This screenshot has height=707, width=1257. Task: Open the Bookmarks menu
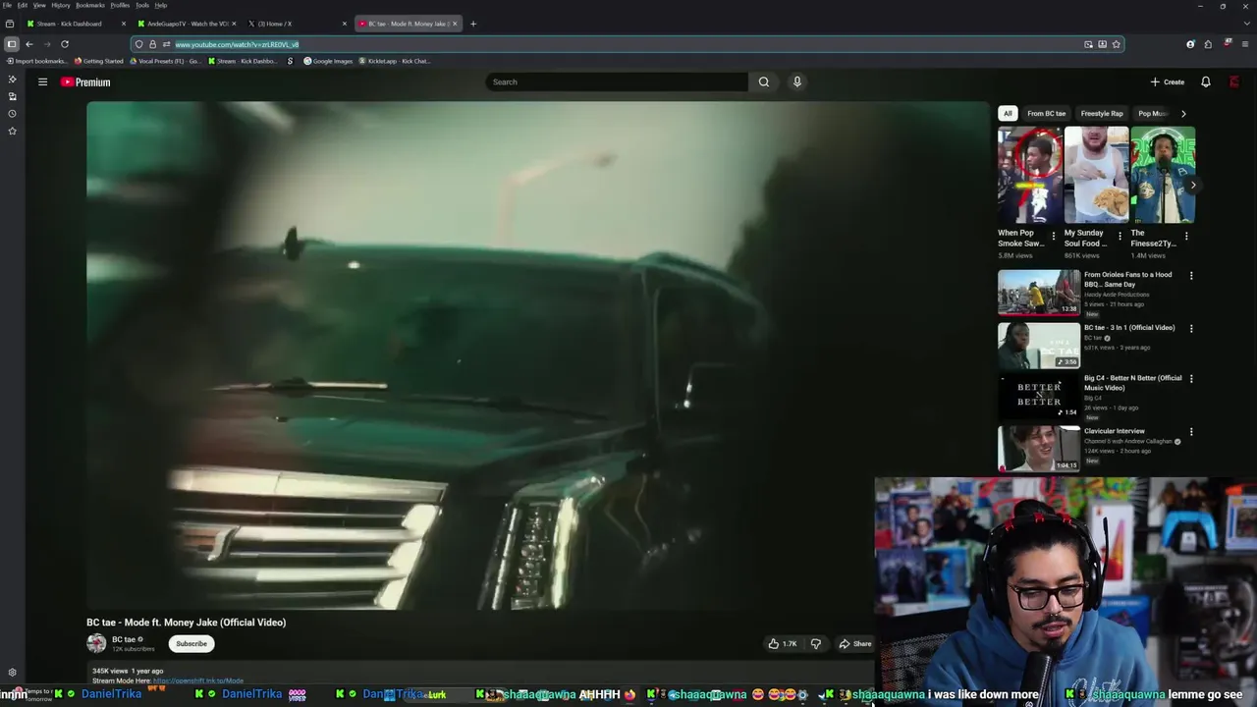(x=90, y=5)
